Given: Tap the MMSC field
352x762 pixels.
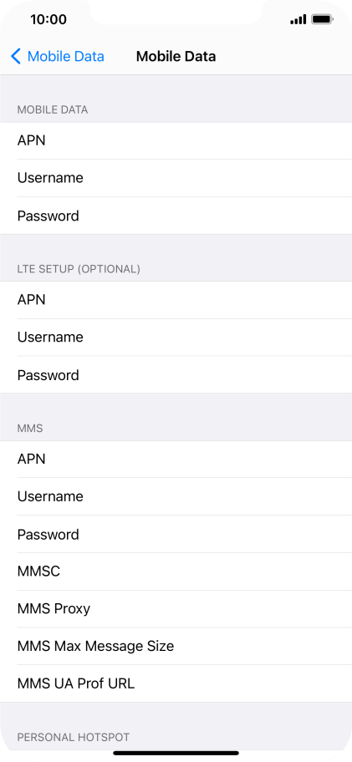Looking at the screenshot, I should click(x=176, y=571).
